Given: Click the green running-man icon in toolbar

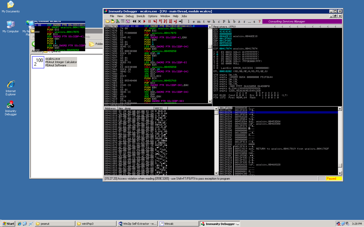Looking at the screenshot, I should click(x=118, y=21).
